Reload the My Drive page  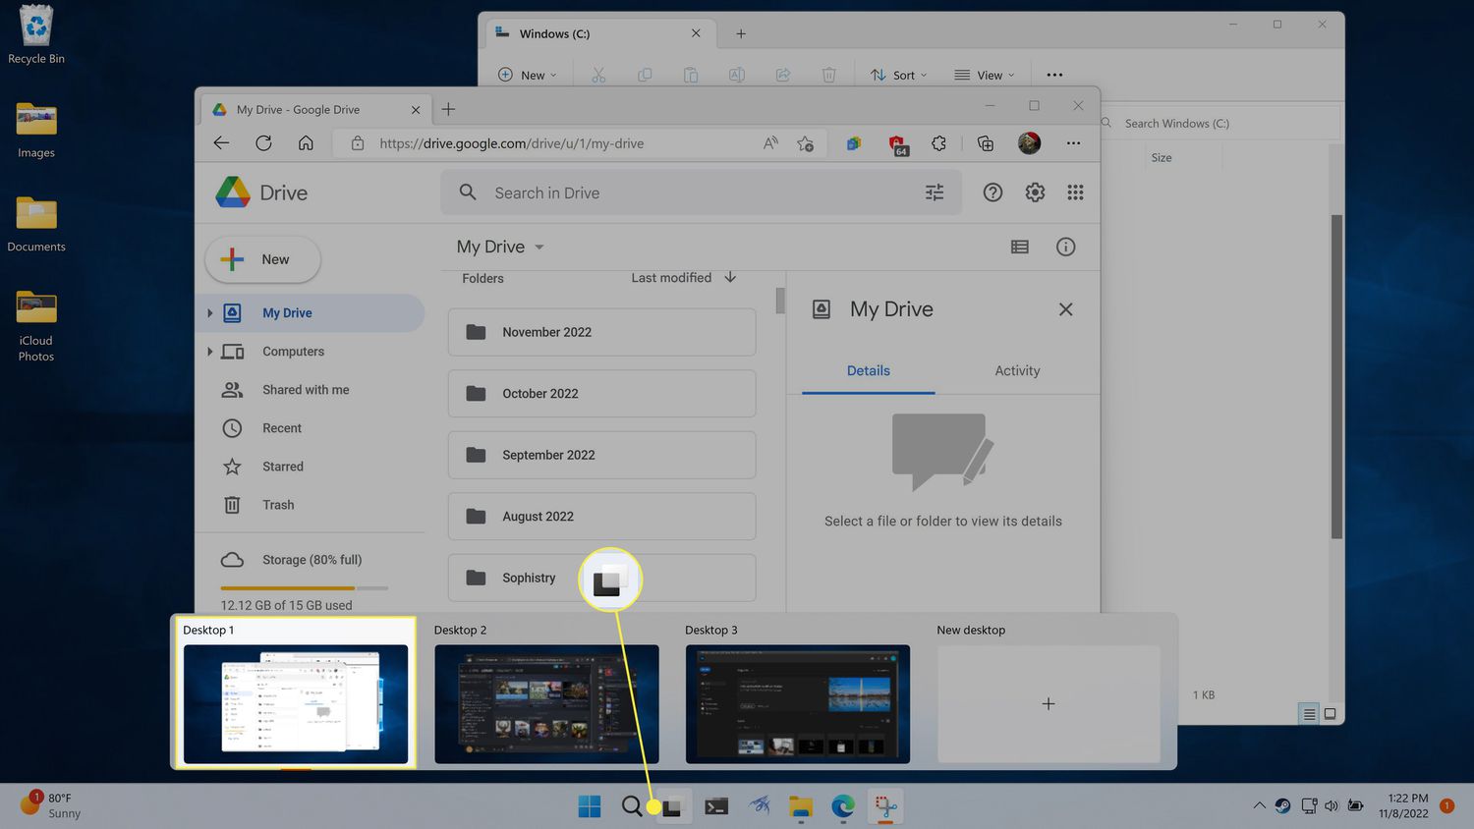263,143
